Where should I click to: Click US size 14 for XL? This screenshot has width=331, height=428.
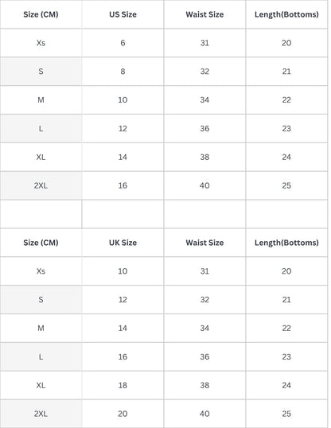(x=123, y=157)
